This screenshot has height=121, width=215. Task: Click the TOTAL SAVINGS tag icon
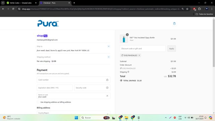coord(121,81)
